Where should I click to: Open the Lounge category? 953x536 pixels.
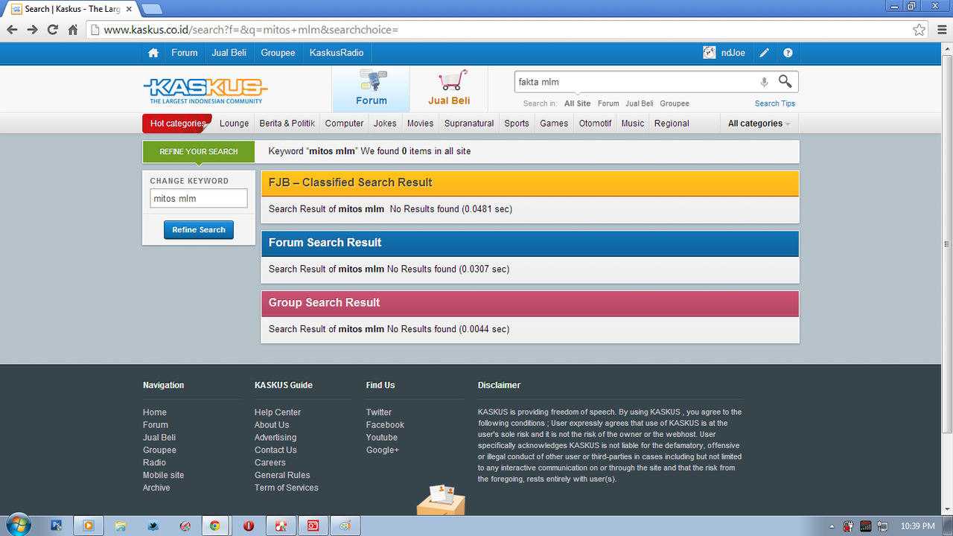(235, 124)
